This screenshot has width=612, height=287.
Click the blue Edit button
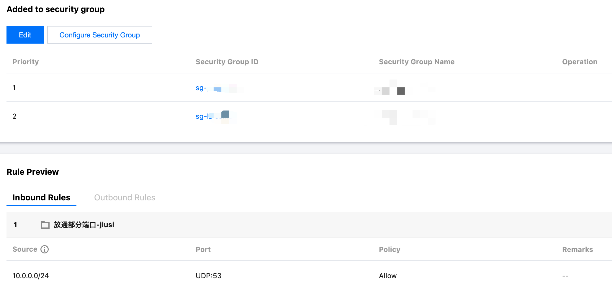coord(25,35)
